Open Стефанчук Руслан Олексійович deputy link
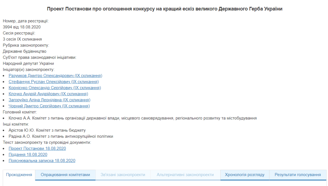 (x=53, y=82)
